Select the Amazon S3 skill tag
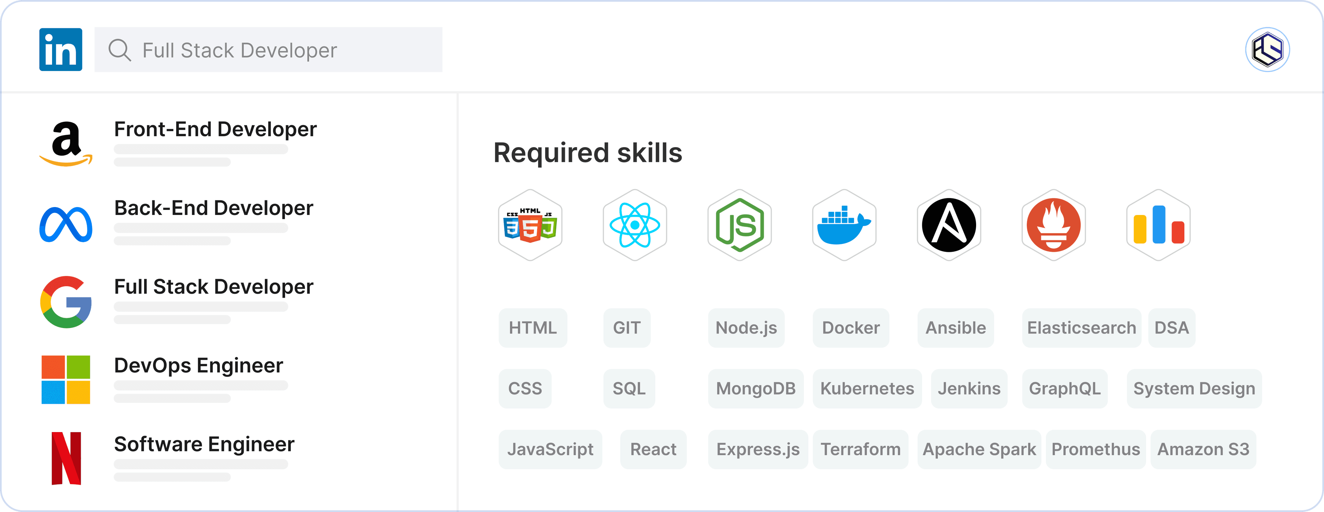Image resolution: width=1324 pixels, height=512 pixels. tap(1203, 449)
